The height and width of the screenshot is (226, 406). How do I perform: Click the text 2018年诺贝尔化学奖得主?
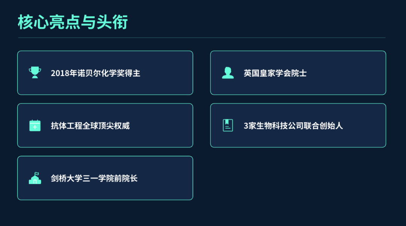[95, 73]
